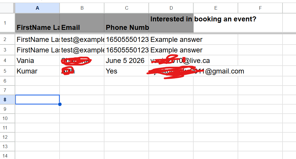The image size is (296, 159).
Task: Click the fill handle of selected cell A8
Action: (60, 104)
